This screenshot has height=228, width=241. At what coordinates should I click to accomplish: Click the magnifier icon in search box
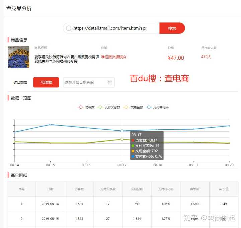pos(69,28)
